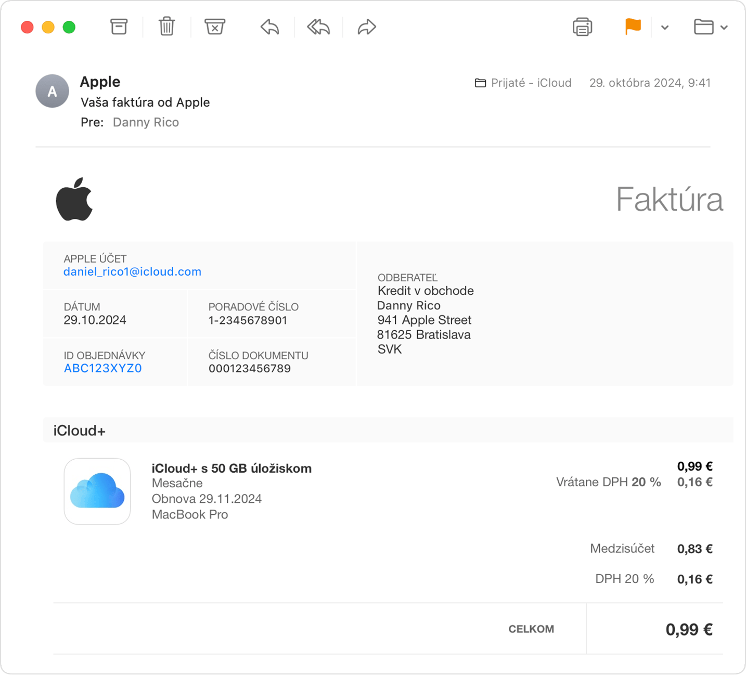Screen dimensions: 746x675
Task: Click the Apple logo in the invoice
Action: click(74, 199)
